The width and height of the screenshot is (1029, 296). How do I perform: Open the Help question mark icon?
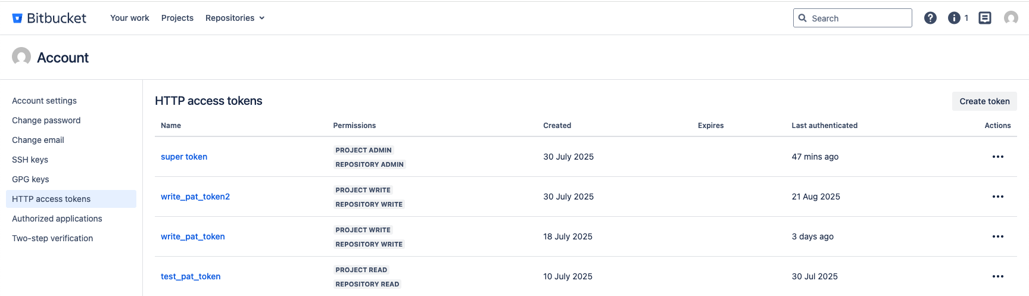click(x=930, y=18)
